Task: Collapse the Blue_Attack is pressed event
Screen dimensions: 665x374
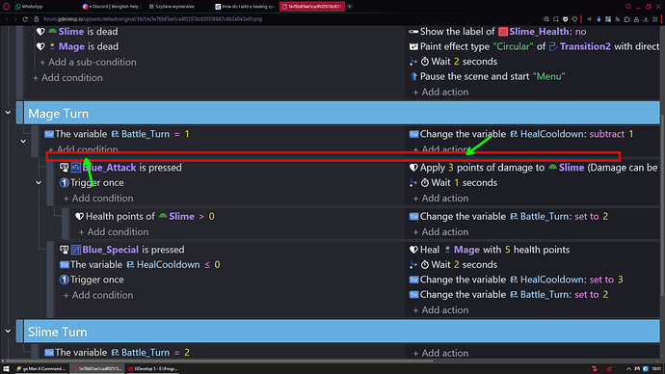Action: 39,183
